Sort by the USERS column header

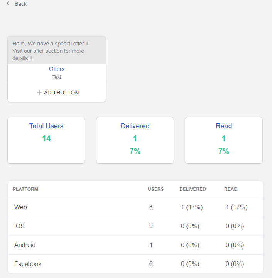(155, 189)
